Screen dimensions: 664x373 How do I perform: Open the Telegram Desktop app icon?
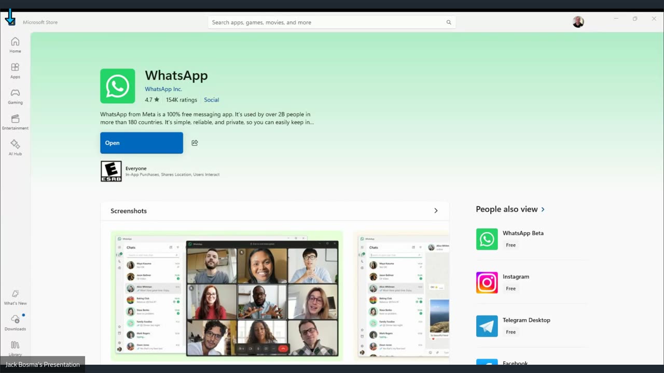[x=487, y=326]
